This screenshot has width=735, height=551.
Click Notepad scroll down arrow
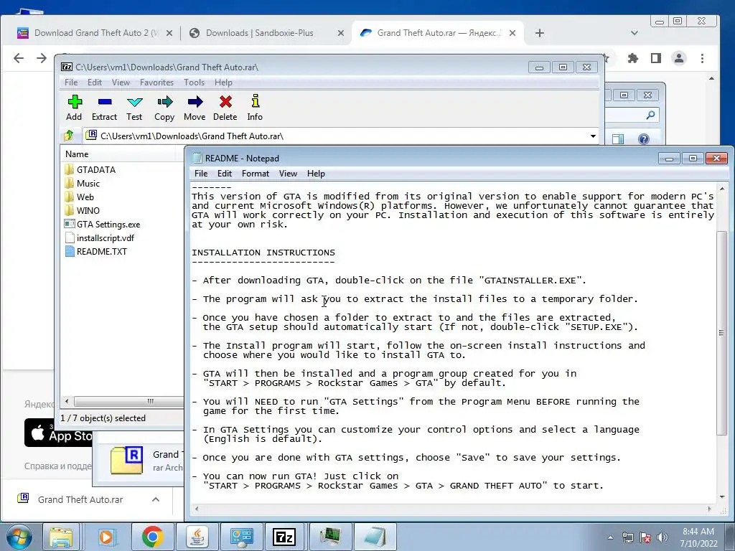[722, 496]
